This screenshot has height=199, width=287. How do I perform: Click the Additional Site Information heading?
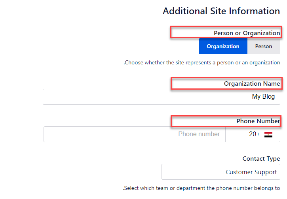[x=221, y=11]
